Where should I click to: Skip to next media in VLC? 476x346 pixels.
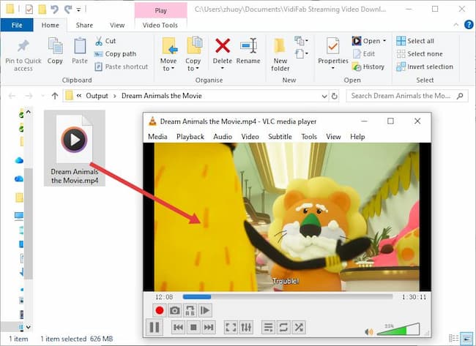coord(209,327)
